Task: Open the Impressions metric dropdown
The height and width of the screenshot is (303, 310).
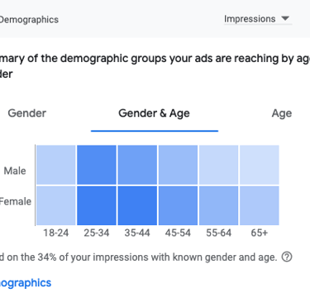Action: click(x=258, y=19)
